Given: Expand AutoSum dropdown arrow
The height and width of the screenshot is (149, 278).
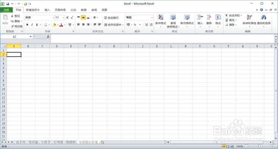Looking at the screenshot, I should coord(241,16).
